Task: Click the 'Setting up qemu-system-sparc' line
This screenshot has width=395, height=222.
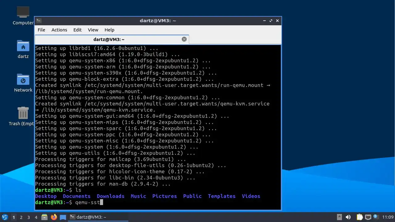Action: pyautogui.click(x=126, y=128)
